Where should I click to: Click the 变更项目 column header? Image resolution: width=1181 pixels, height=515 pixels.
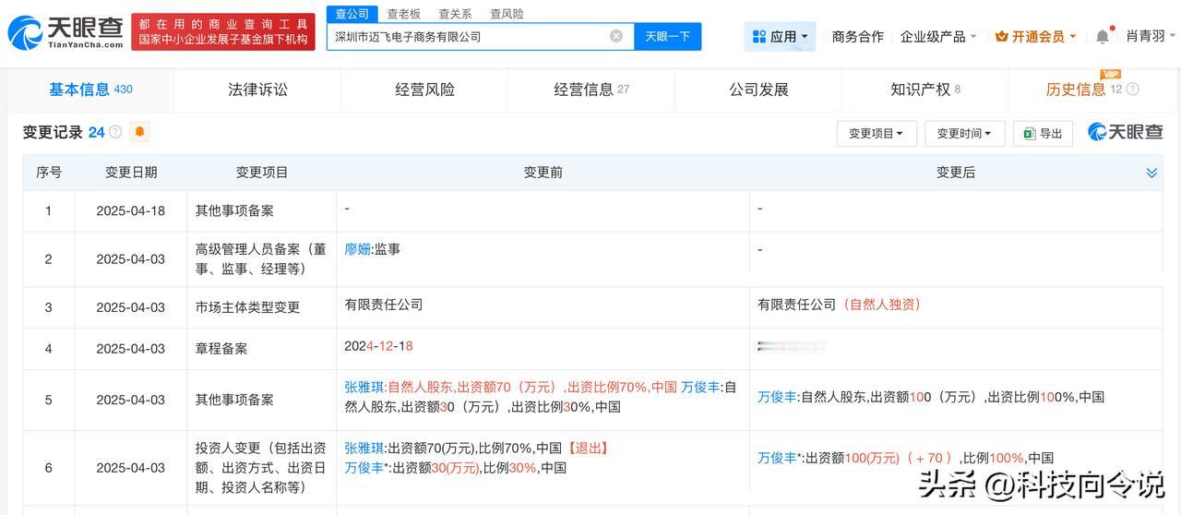[262, 173]
